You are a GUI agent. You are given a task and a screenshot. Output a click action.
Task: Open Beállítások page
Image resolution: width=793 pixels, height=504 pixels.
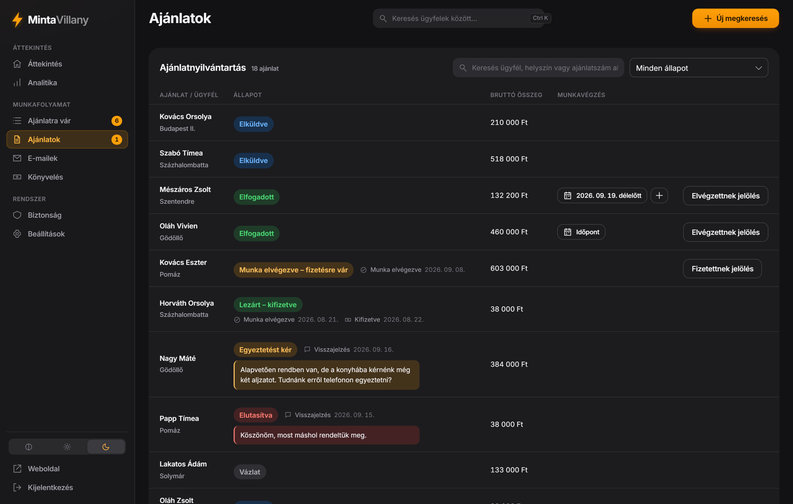click(x=67, y=234)
